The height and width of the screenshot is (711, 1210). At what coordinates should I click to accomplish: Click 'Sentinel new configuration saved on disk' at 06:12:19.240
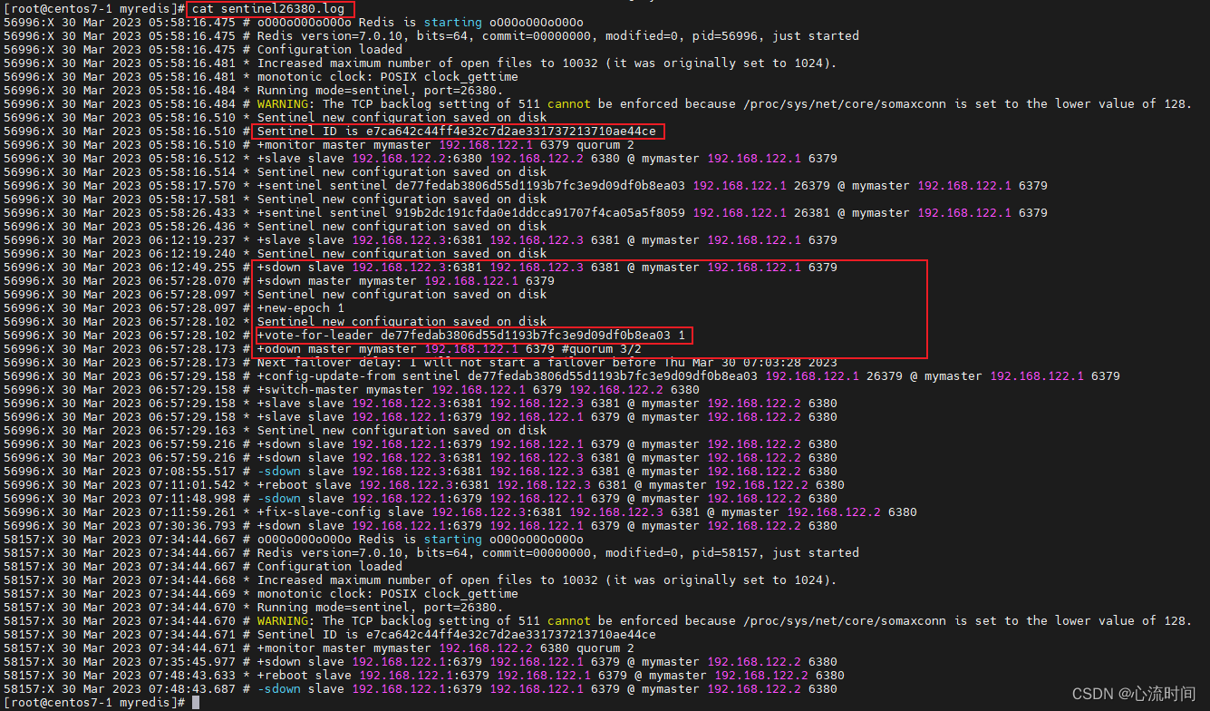pyautogui.click(x=402, y=254)
